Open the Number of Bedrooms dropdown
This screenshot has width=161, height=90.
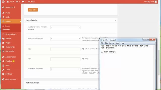[x=65, y=69]
